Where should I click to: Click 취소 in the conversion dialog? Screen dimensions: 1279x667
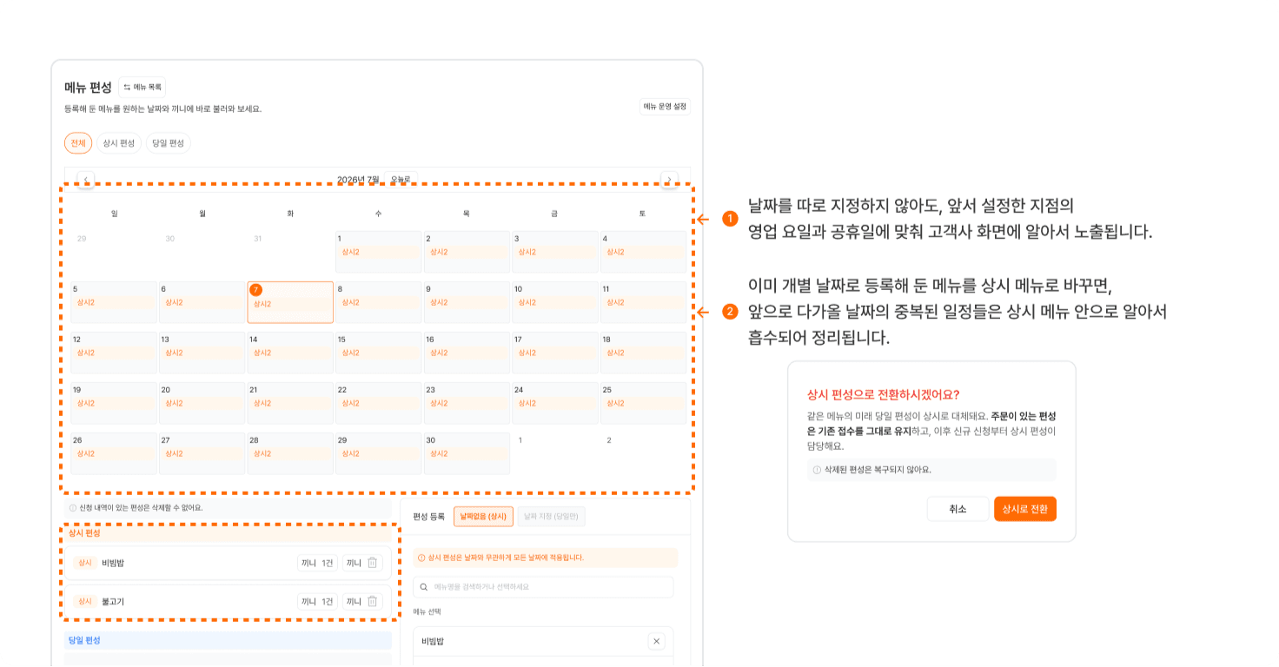tap(958, 509)
